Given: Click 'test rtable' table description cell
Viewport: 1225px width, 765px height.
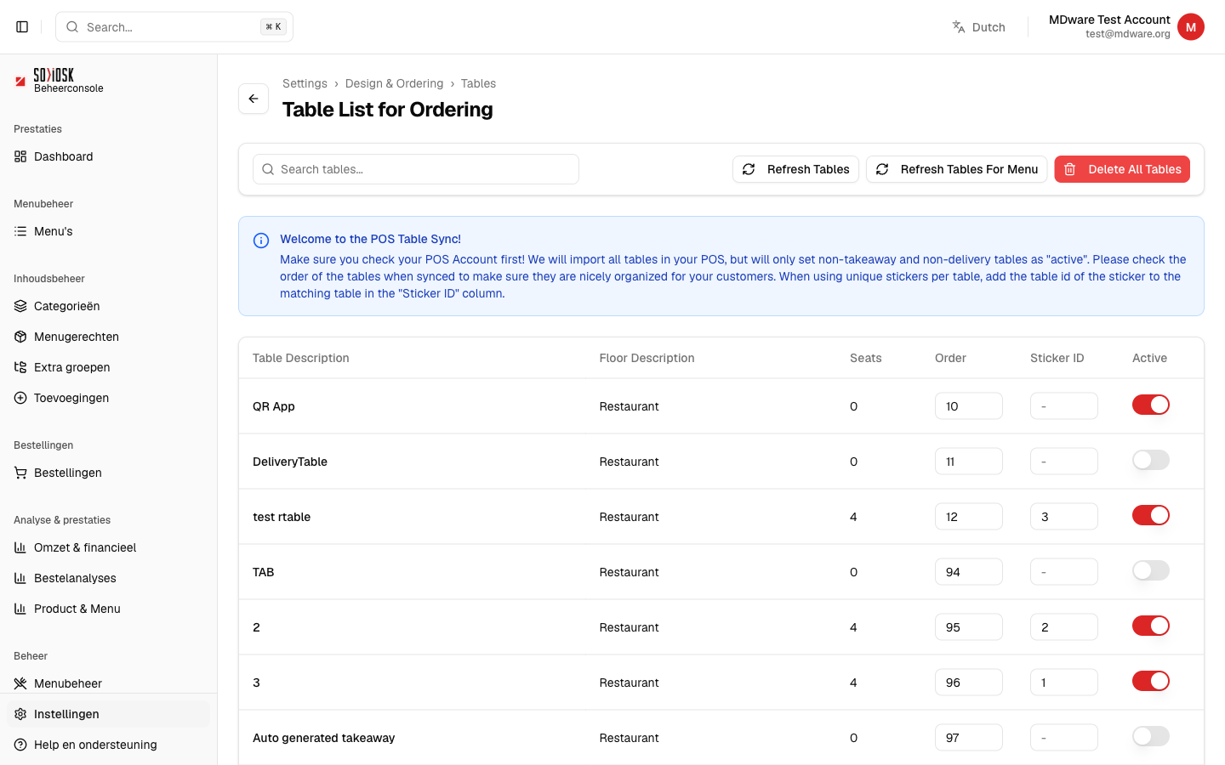Looking at the screenshot, I should (282, 517).
